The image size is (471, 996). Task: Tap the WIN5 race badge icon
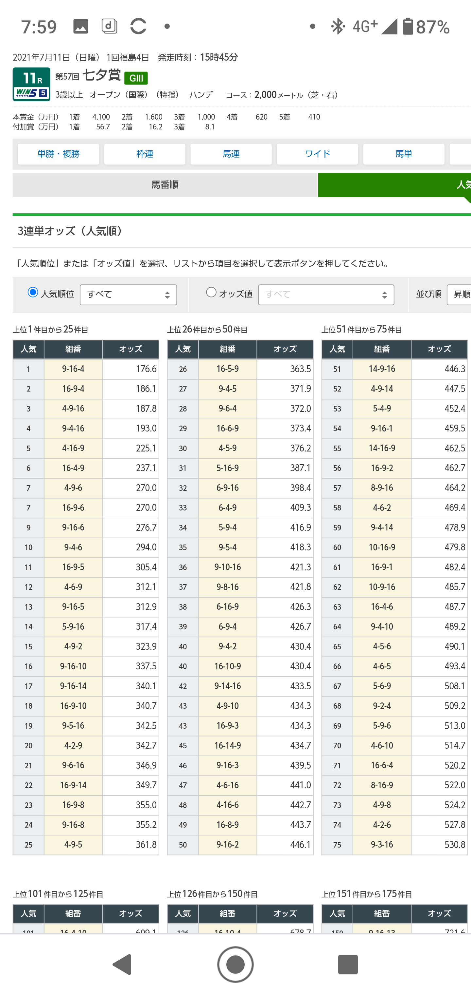point(31,84)
